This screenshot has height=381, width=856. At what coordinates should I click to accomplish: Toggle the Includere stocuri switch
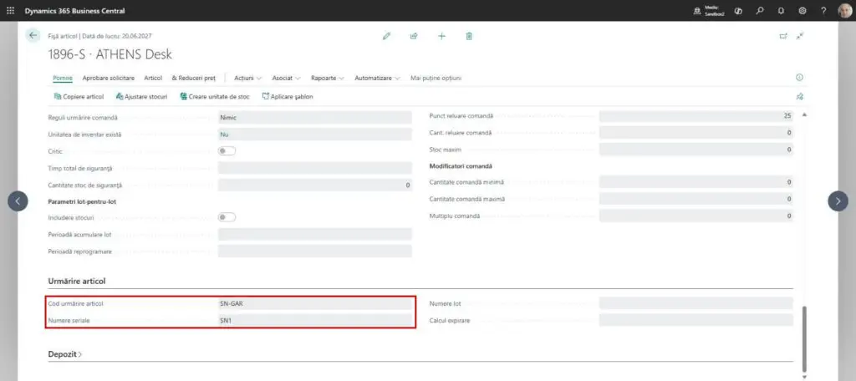(x=227, y=217)
